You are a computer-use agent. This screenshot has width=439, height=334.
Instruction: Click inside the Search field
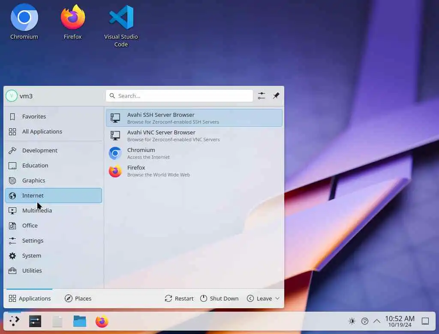click(x=179, y=96)
